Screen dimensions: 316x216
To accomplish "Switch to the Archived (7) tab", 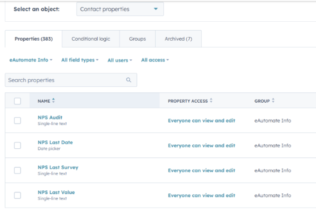I will click(178, 39).
